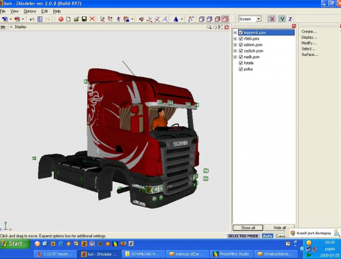This screenshot has height=259, width=341.
Task: Open the dropdown arrow beside Export icon
Action: [x=23, y=19]
